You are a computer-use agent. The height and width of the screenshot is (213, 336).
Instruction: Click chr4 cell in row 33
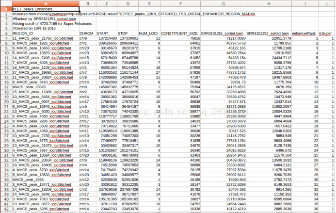click(x=88, y=165)
